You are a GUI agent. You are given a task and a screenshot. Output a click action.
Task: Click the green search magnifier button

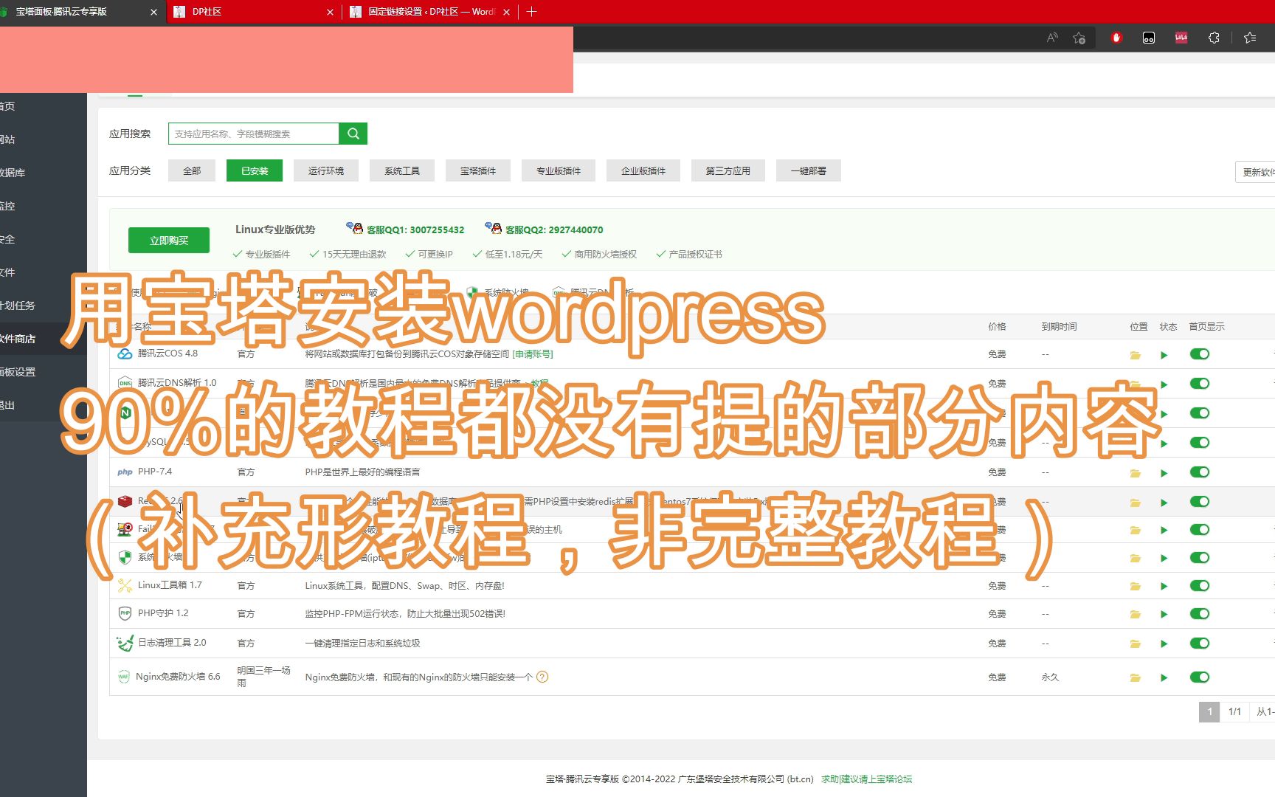353,134
